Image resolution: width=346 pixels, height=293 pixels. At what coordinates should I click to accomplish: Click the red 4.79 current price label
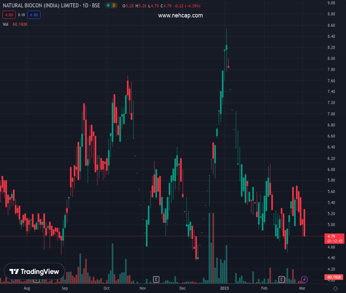(x=331, y=236)
